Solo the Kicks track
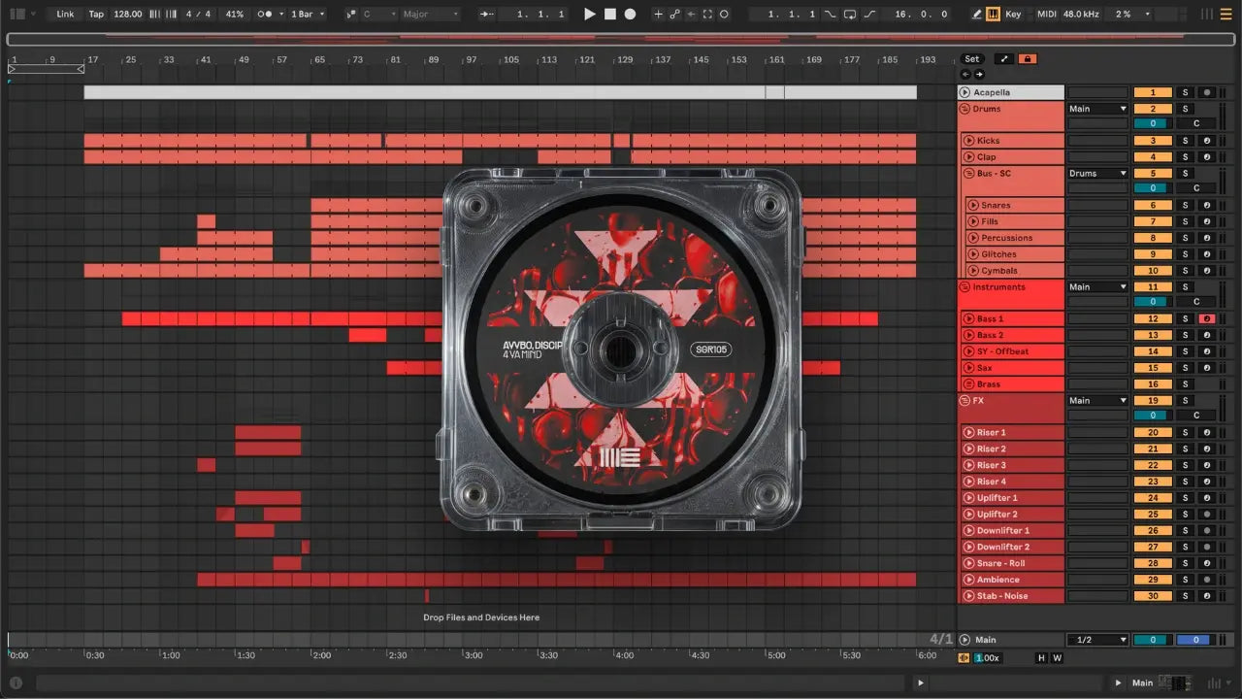Image resolution: width=1242 pixels, height=699 pixels. tap(1184, 141)
